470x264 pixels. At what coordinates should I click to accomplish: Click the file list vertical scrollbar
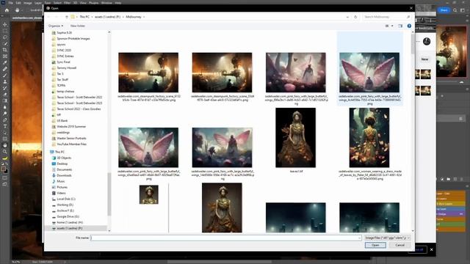click(413, 44)
